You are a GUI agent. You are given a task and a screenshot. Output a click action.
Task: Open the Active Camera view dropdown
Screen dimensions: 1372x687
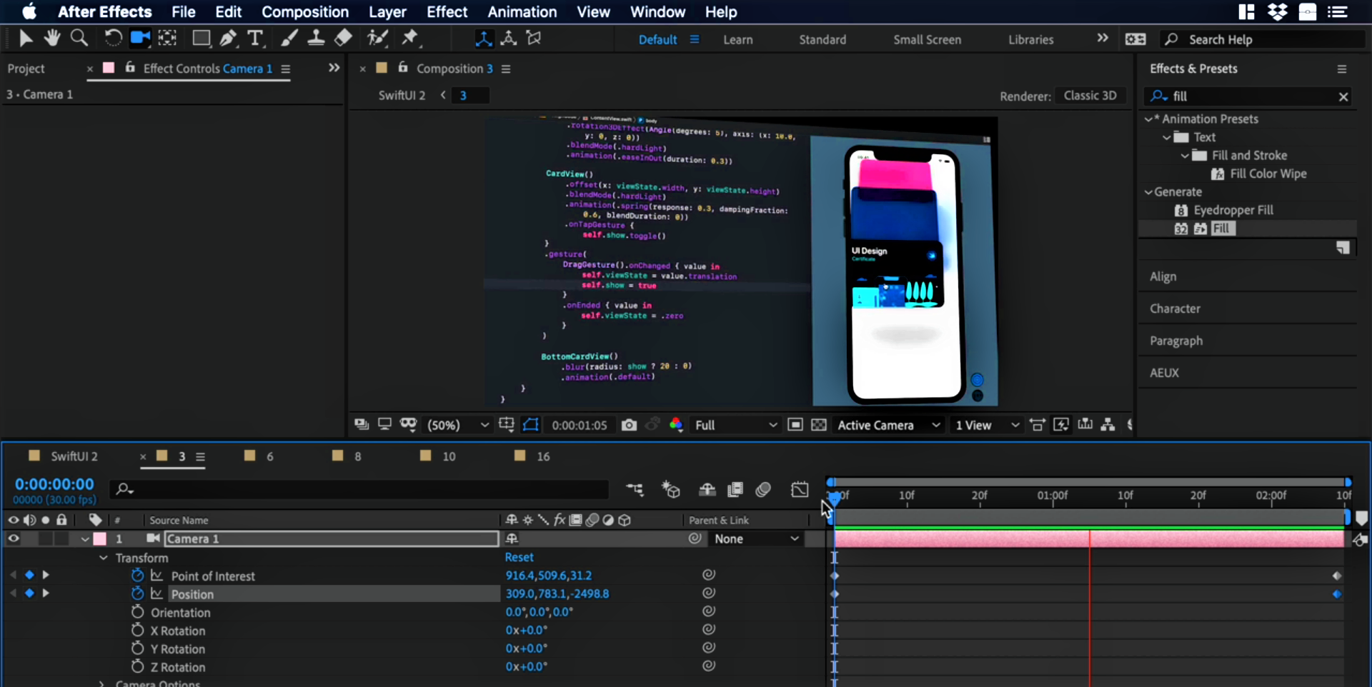[x=888, y=425]
